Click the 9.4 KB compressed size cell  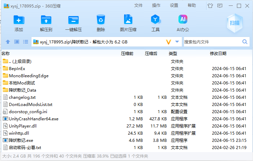tap(160, 133)
